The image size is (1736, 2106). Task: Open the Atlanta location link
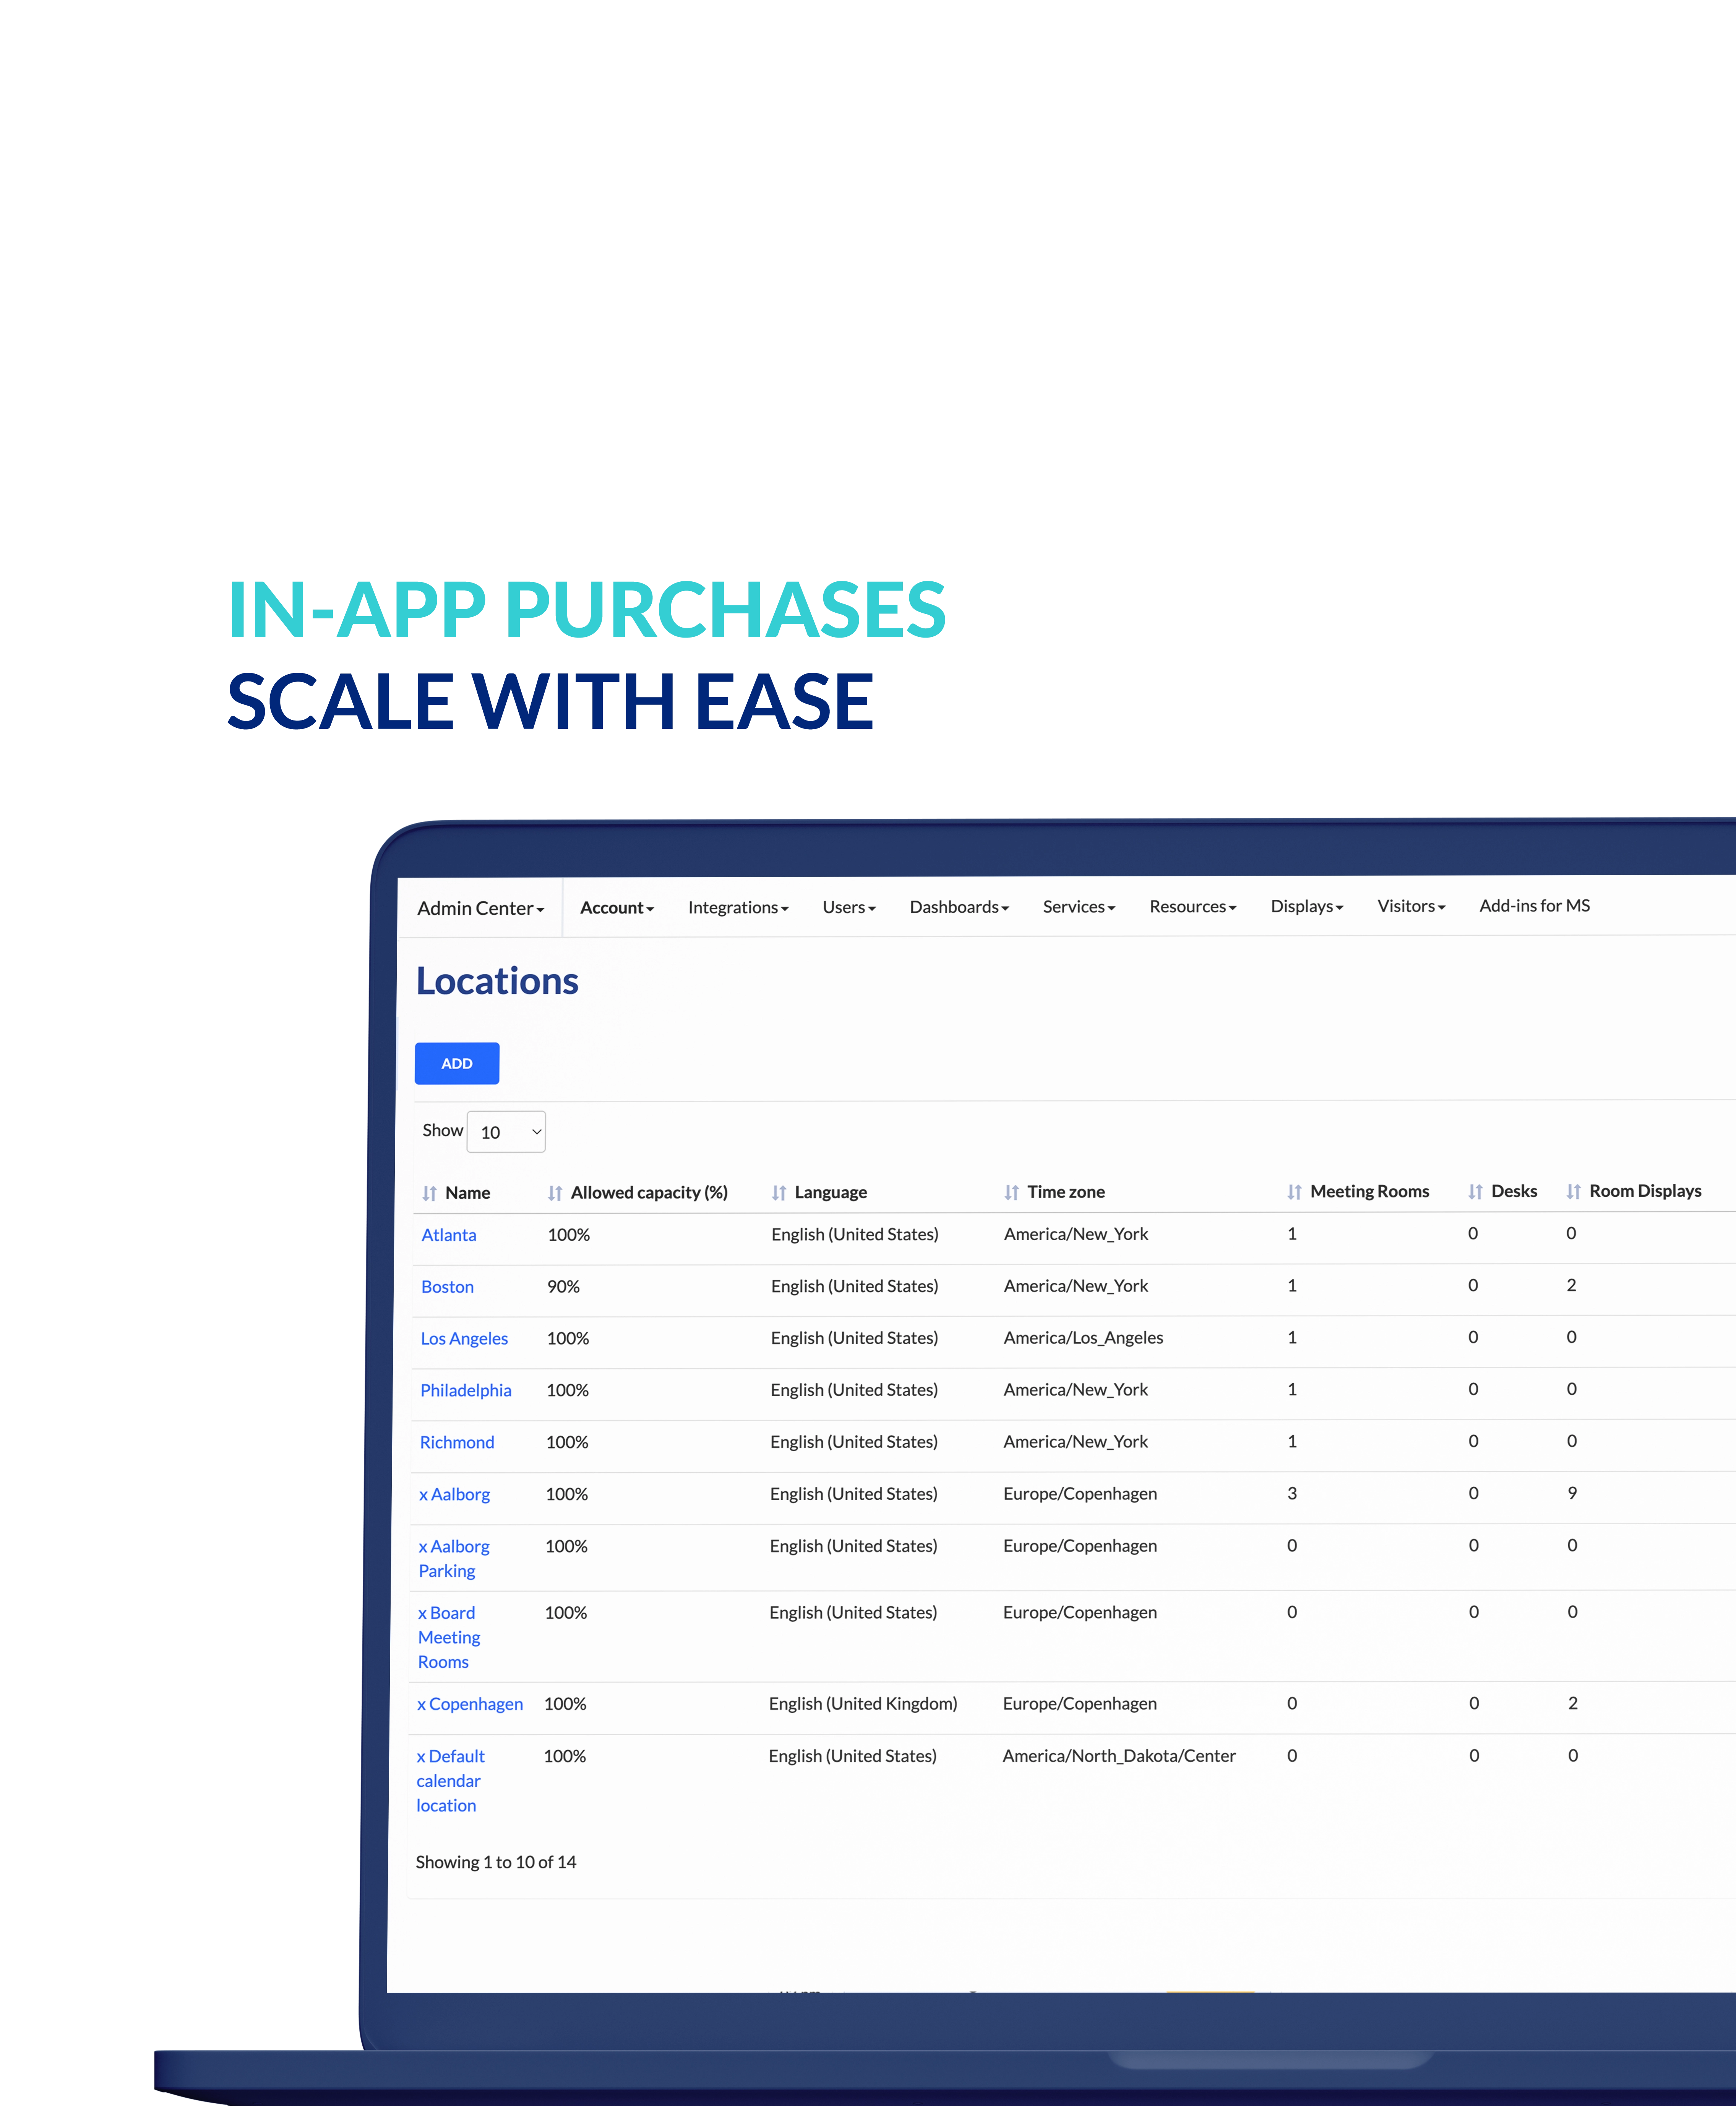[x=449, y=1235]
